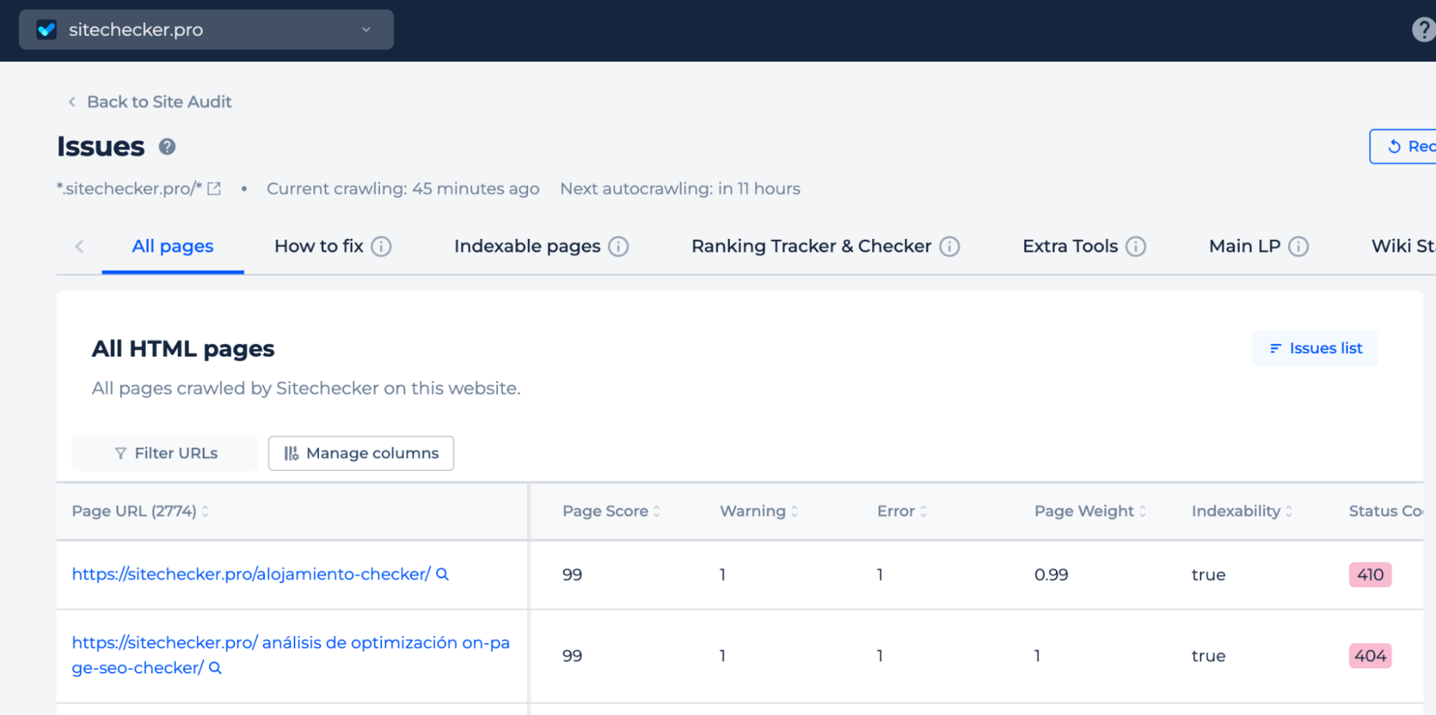Click the back chevron beside Site Audit
1436x715 pixels.
72,102
